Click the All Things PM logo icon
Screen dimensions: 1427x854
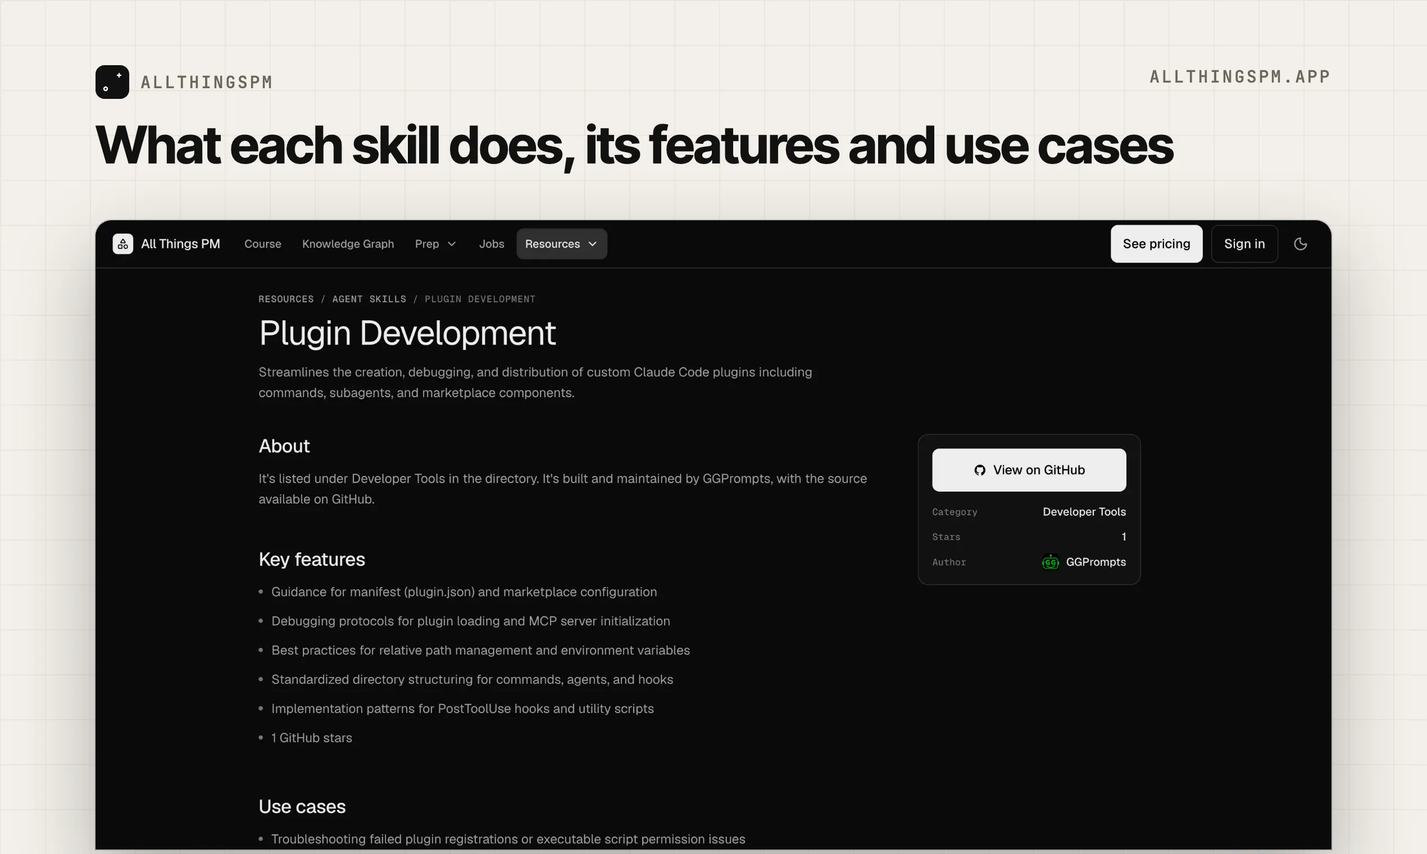point(122,243)
